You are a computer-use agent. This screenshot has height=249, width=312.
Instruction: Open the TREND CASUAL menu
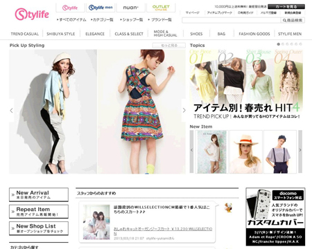tap(25, 34)
